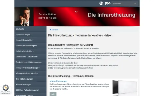Viewport: 154px width, 96px height.
Task: Click the Service Hotline phone number
Action: [47, 18]
